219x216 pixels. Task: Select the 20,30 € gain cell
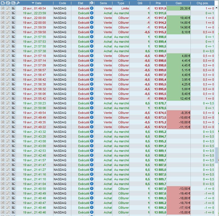pos(179,8)
